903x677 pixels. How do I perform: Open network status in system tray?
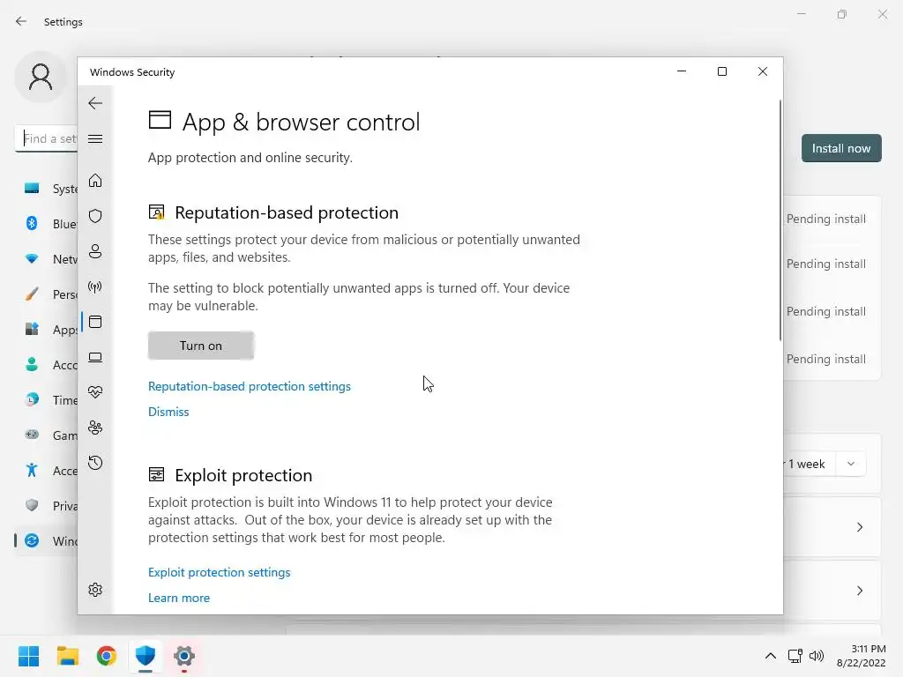[x=795, y=656]
